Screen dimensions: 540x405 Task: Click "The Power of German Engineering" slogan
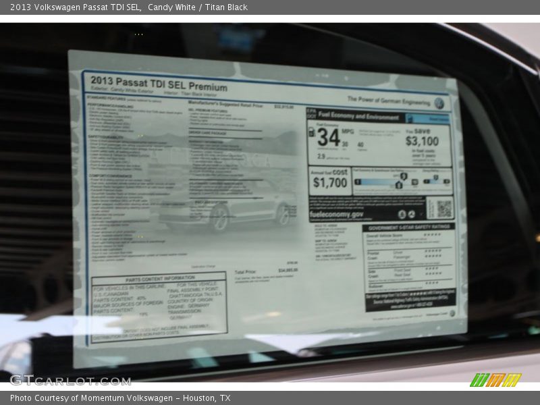(389, 101)
